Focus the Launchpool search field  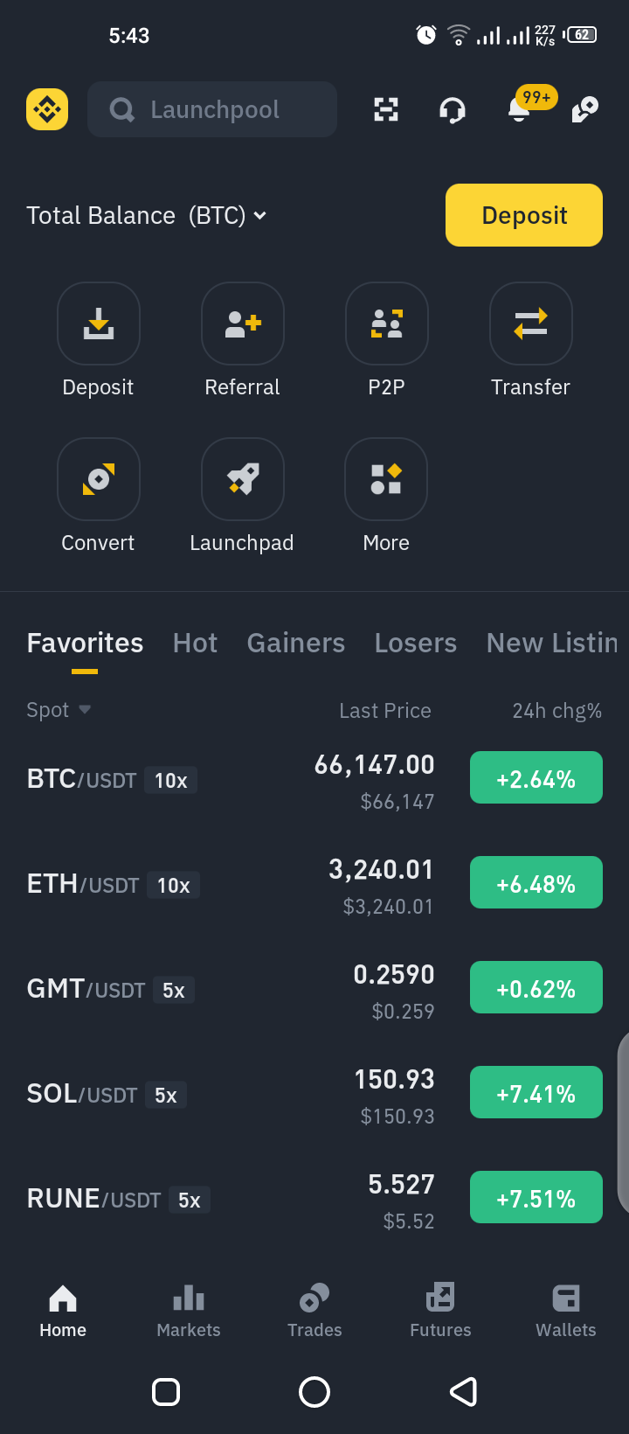[212, 109]
